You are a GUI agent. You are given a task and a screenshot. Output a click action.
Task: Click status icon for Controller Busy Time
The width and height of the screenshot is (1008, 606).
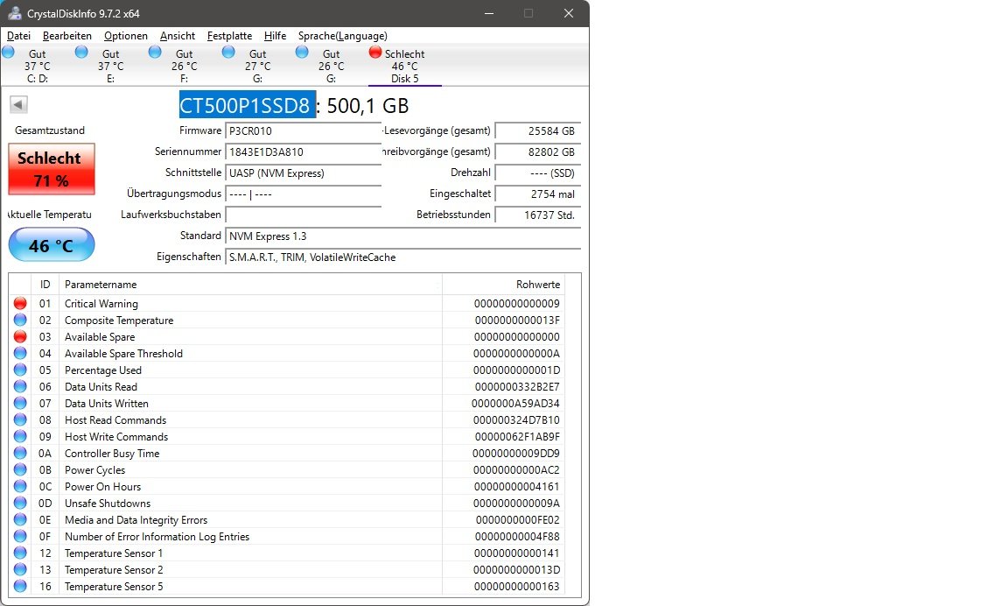tap(20, 454)
